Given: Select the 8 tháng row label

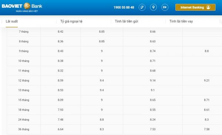Looking at the screenshot, I should pyautogui.click(x=24, y=41).
